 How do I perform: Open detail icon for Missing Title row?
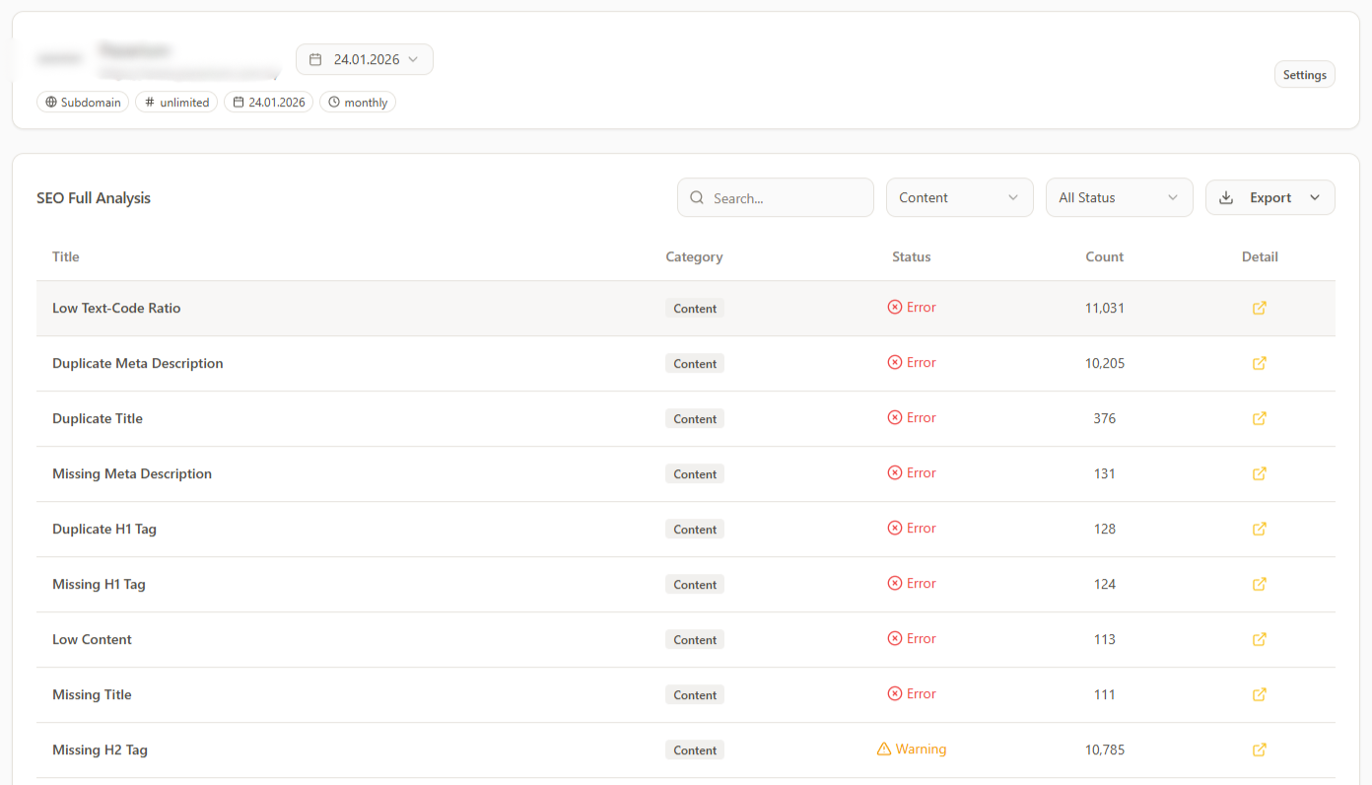pos(1259,694)
